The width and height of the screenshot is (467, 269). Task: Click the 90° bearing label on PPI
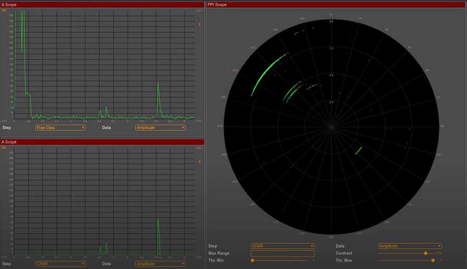442,126
